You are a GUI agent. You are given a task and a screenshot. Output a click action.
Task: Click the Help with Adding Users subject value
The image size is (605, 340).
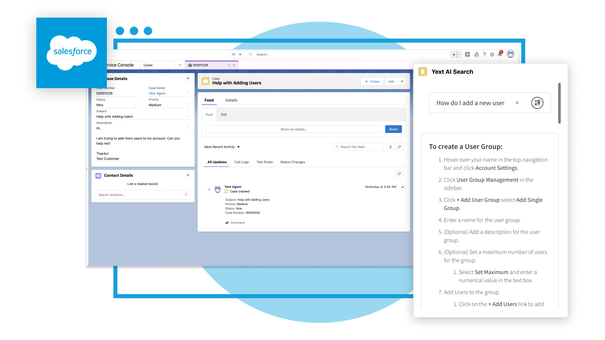[114, 116]
